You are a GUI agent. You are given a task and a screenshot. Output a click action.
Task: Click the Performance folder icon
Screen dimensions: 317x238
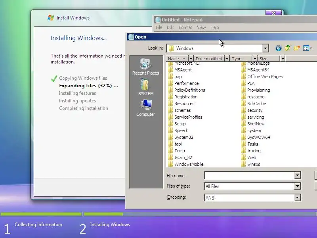coord(171,83)
